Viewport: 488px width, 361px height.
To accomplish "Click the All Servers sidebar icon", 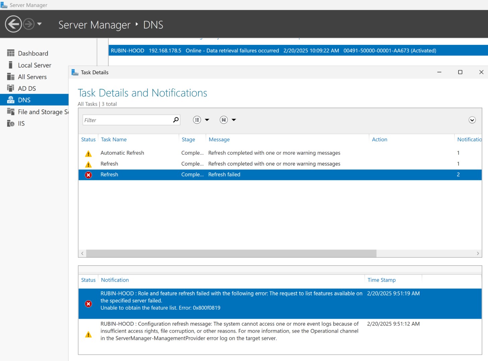I will (x=11, y=77).
